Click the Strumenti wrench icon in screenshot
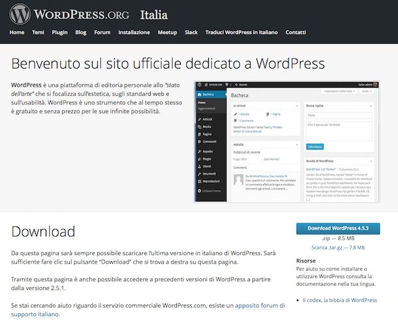398x329 pixels. (x=200, y=174)
